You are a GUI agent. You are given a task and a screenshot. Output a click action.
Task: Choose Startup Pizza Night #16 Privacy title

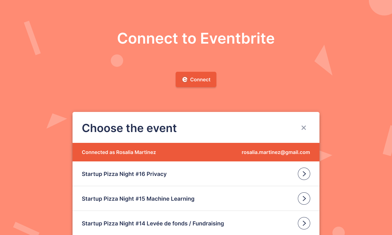[124, 174]
